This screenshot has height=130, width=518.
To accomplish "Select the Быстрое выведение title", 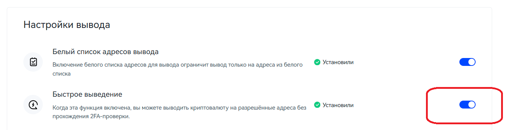I will click(87, 95).
